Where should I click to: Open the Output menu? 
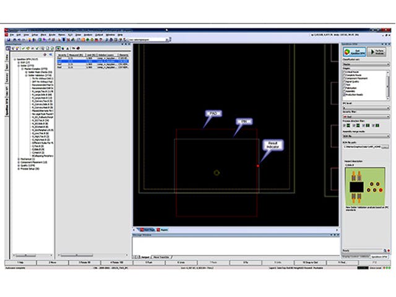pyautogui.click(x=99, y=35)
